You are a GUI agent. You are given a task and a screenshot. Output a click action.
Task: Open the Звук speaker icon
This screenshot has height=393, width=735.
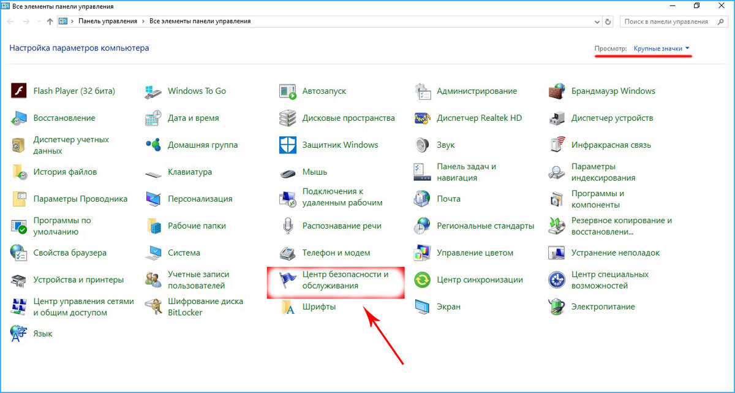(423, 145)
